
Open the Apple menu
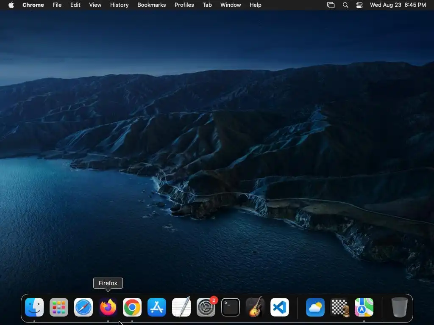click(11, 5)
